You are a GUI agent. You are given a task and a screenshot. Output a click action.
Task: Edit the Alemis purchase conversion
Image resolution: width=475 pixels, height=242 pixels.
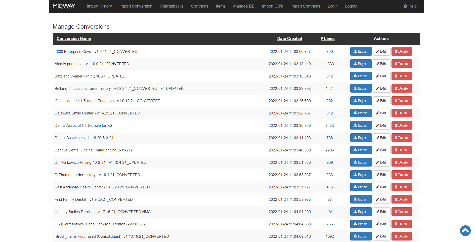tap(381, 64)
